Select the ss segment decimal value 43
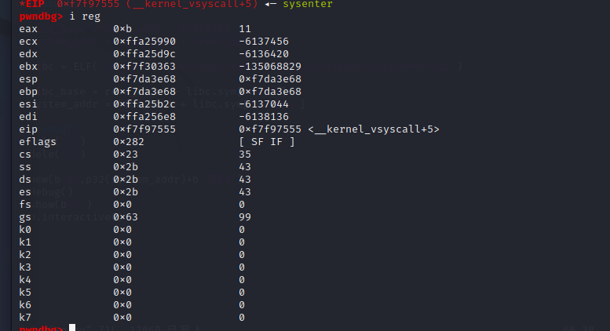 245,166
